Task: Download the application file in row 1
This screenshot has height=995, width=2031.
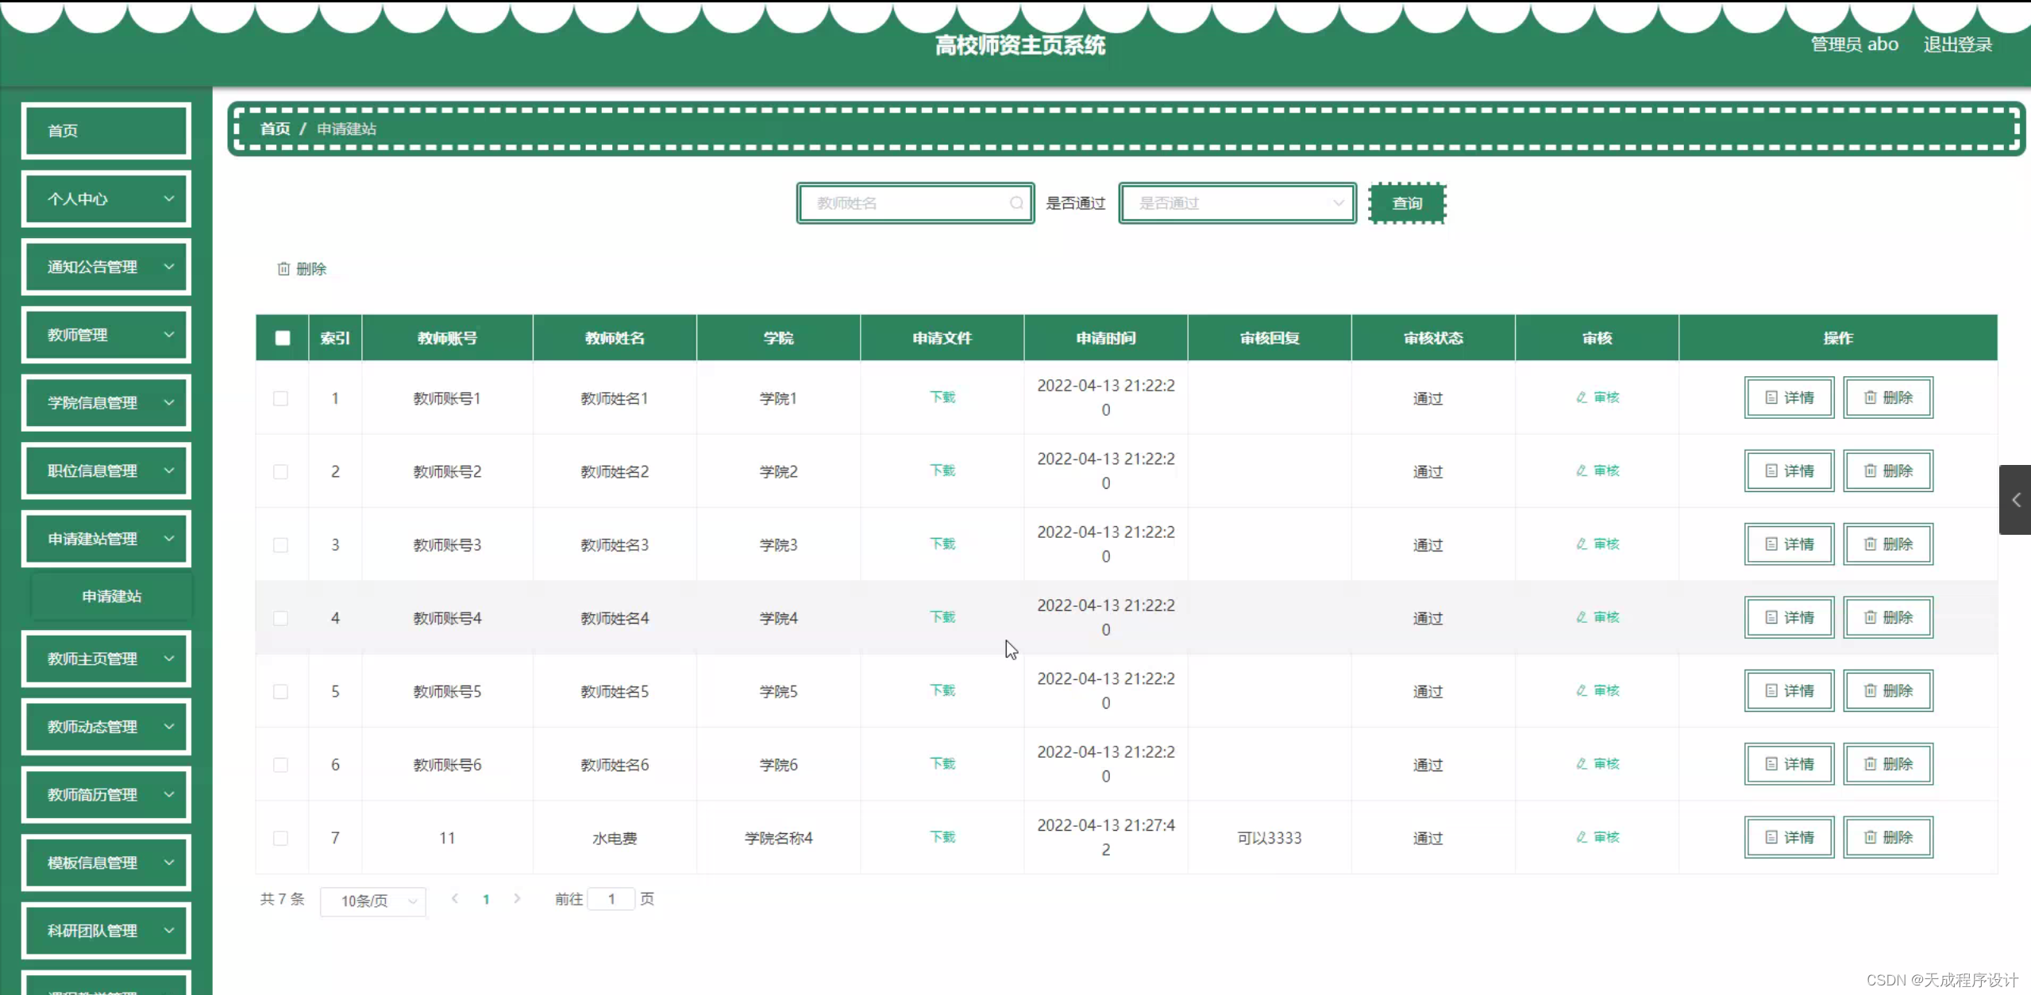Action: [x=942, y=398]
